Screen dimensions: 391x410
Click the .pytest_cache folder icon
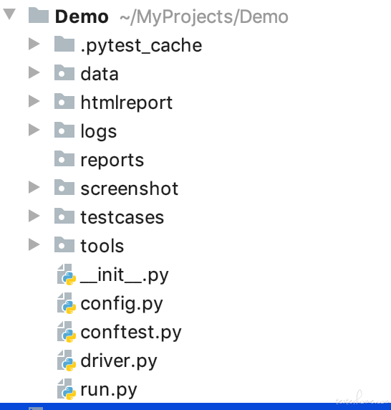pyautogui.click(x=64, y=44)
